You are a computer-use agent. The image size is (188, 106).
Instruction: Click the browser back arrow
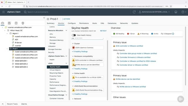2,6
